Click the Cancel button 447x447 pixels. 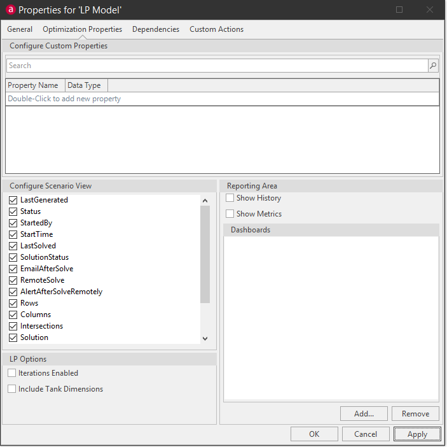click(366, 434)
